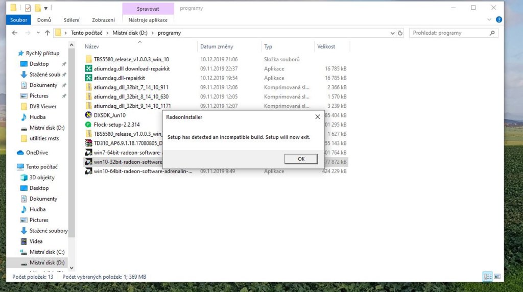
Task: Click the search magnifier icon
Action: coord(492,33)
